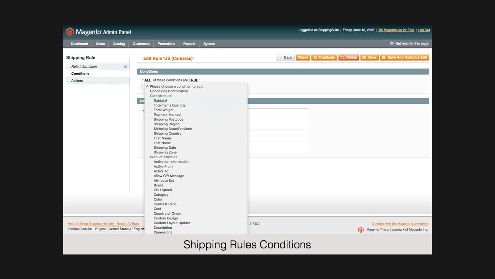Open the Rule Information tab
495x279 pixels.
(84, 67)
